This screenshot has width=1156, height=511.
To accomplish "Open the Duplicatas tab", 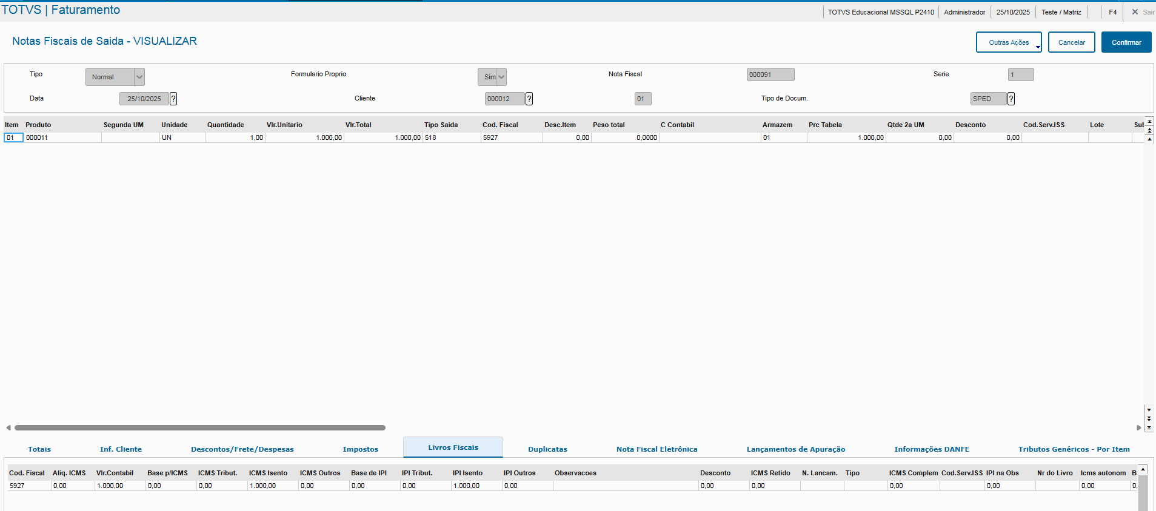I will click(x=547, y=449).
